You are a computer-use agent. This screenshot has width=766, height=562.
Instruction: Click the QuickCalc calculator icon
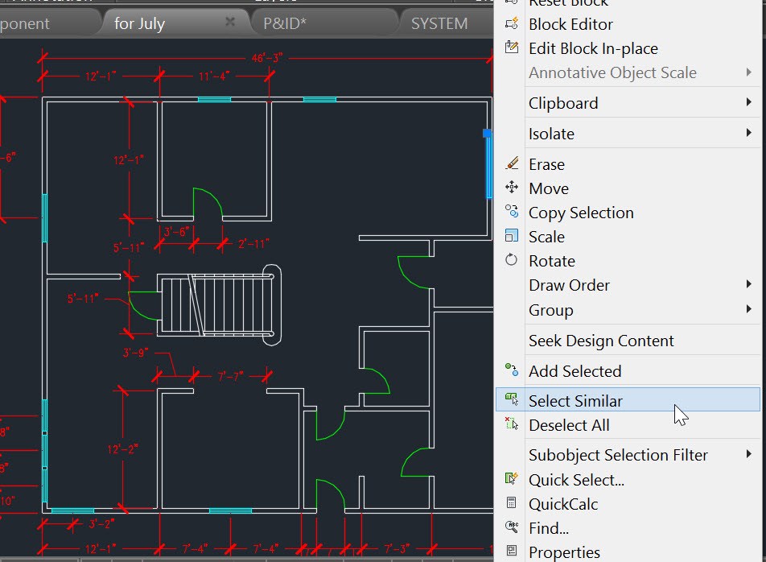tap(512, 503)
